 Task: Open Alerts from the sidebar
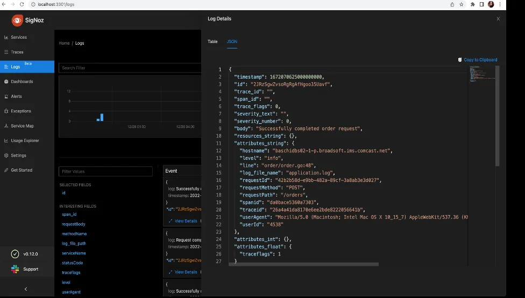17,96
